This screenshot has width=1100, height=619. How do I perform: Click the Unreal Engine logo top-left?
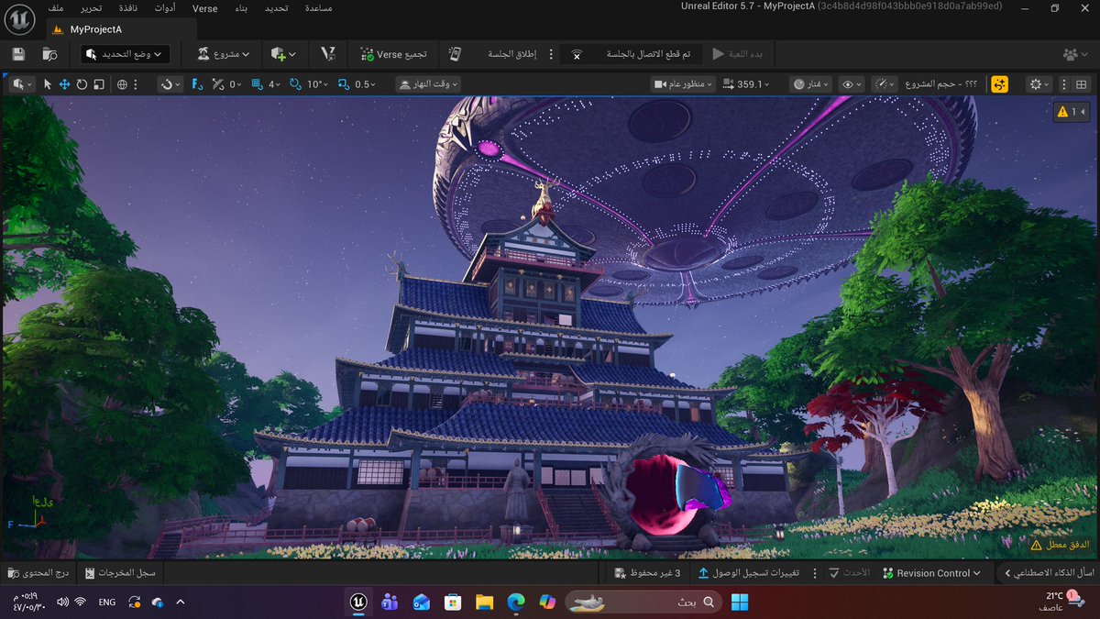tap(18, 18)
